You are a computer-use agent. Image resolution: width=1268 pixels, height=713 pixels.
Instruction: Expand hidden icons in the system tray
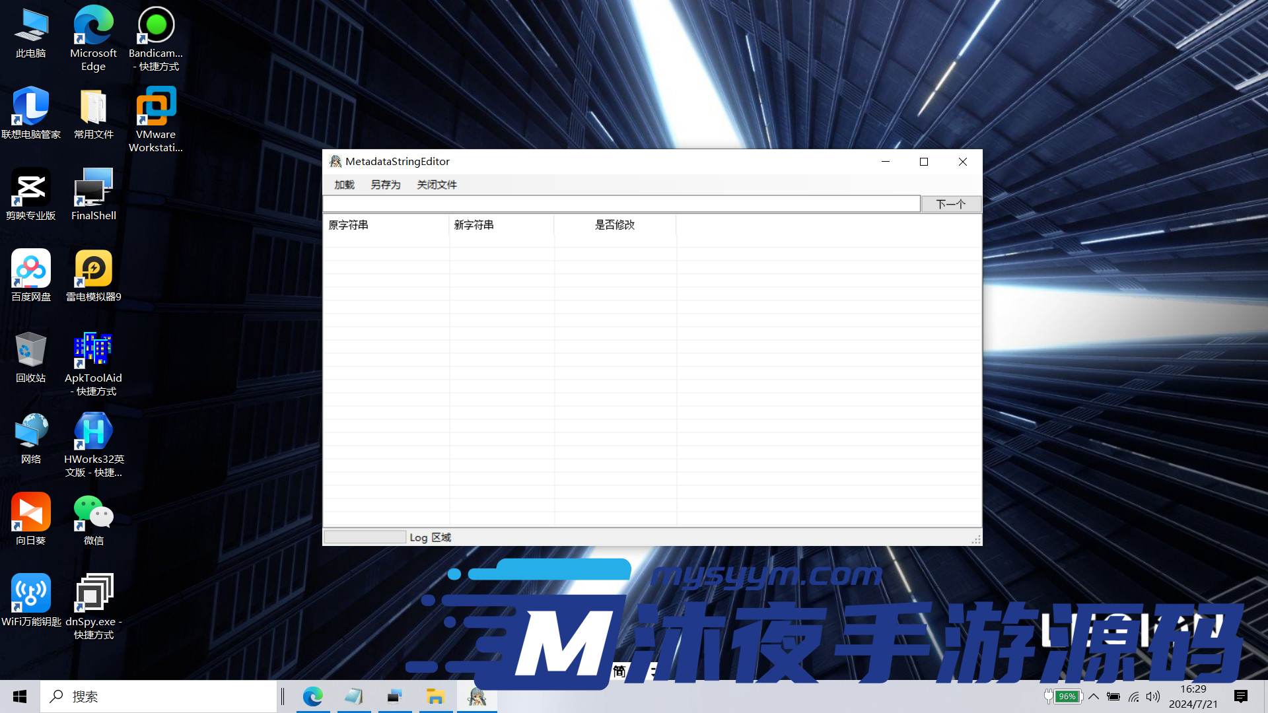point(1094,696)
